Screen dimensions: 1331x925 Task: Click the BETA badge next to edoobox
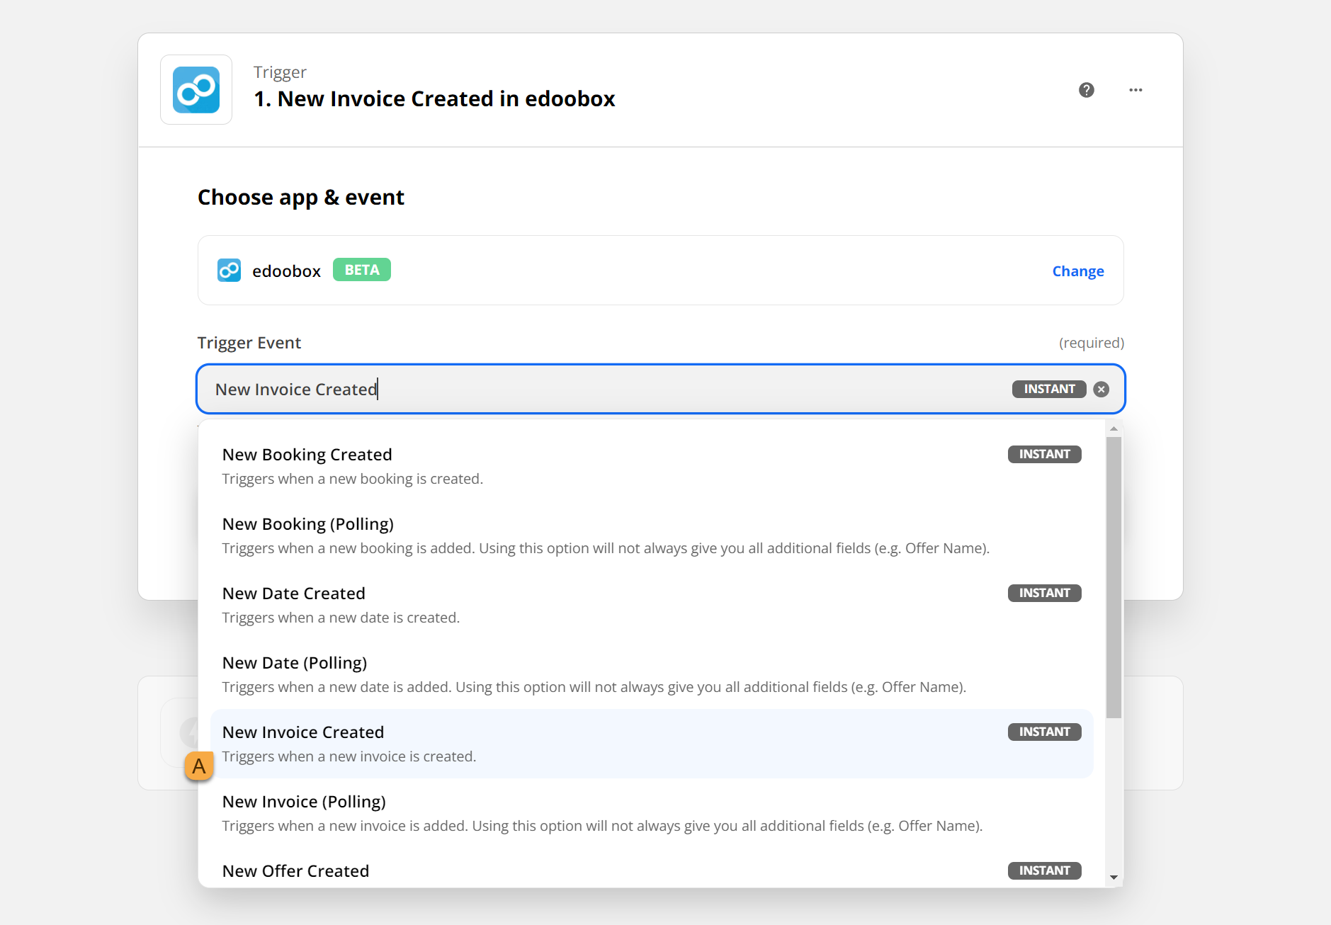point(361,270)
